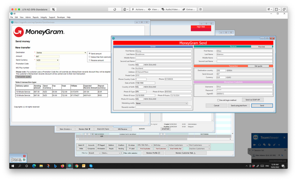Open Windows notification center icon
The height and width of the screenshot is (181, 297).
[x=283, y=166]
